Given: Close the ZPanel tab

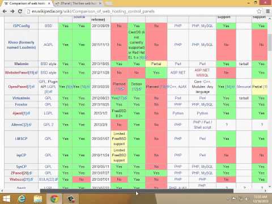Looking at the screenshot, I should coord(100,3).
